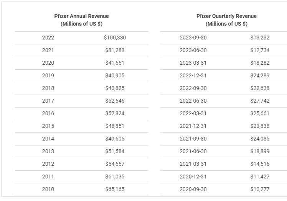287x201 pixels.
Task: Select the 2023-09-30 quarter date
Action: click(x=193, y=38)
